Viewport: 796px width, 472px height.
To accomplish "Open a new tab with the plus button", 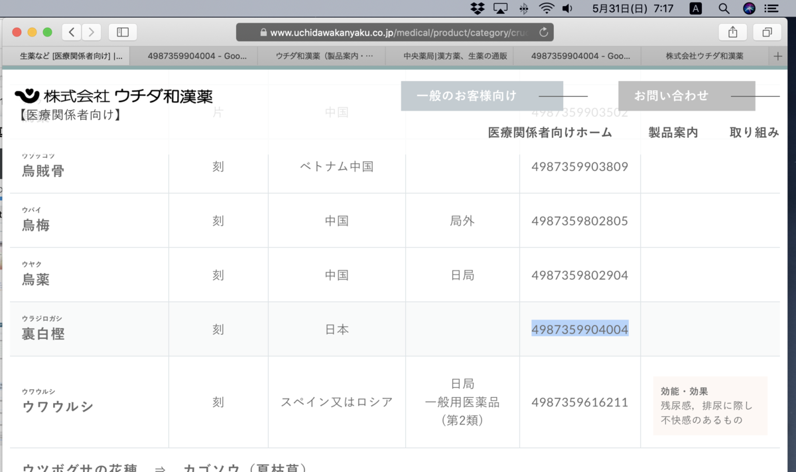I will pyautogui.click(x=777, y=56).
